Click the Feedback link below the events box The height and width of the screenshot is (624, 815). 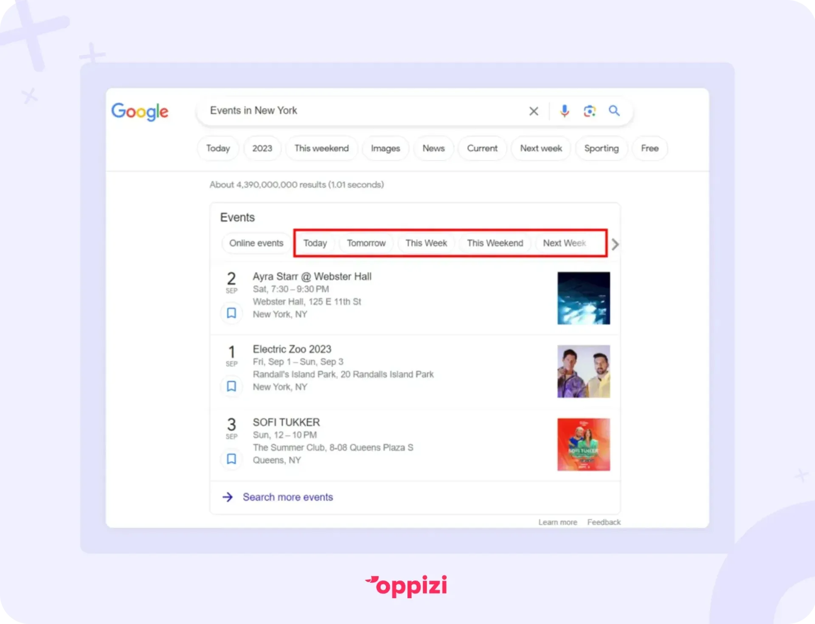(x=604, y=522)
